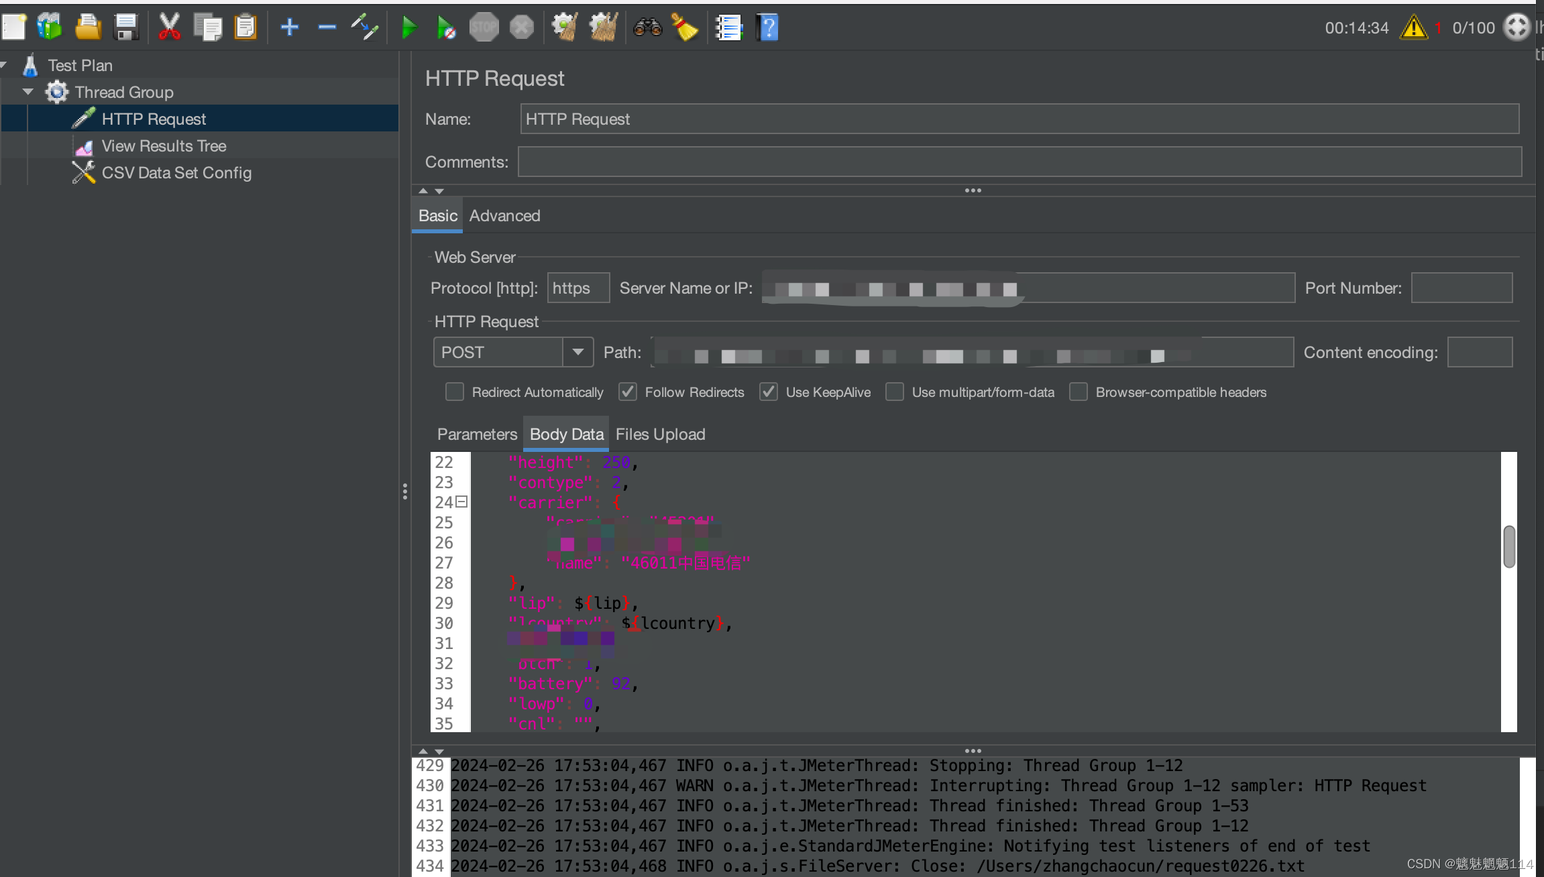The height and width of the screenshot is (877, 1544).
Task: Enable Use multipart/form-data checkbox
Action: pos(895,392)
